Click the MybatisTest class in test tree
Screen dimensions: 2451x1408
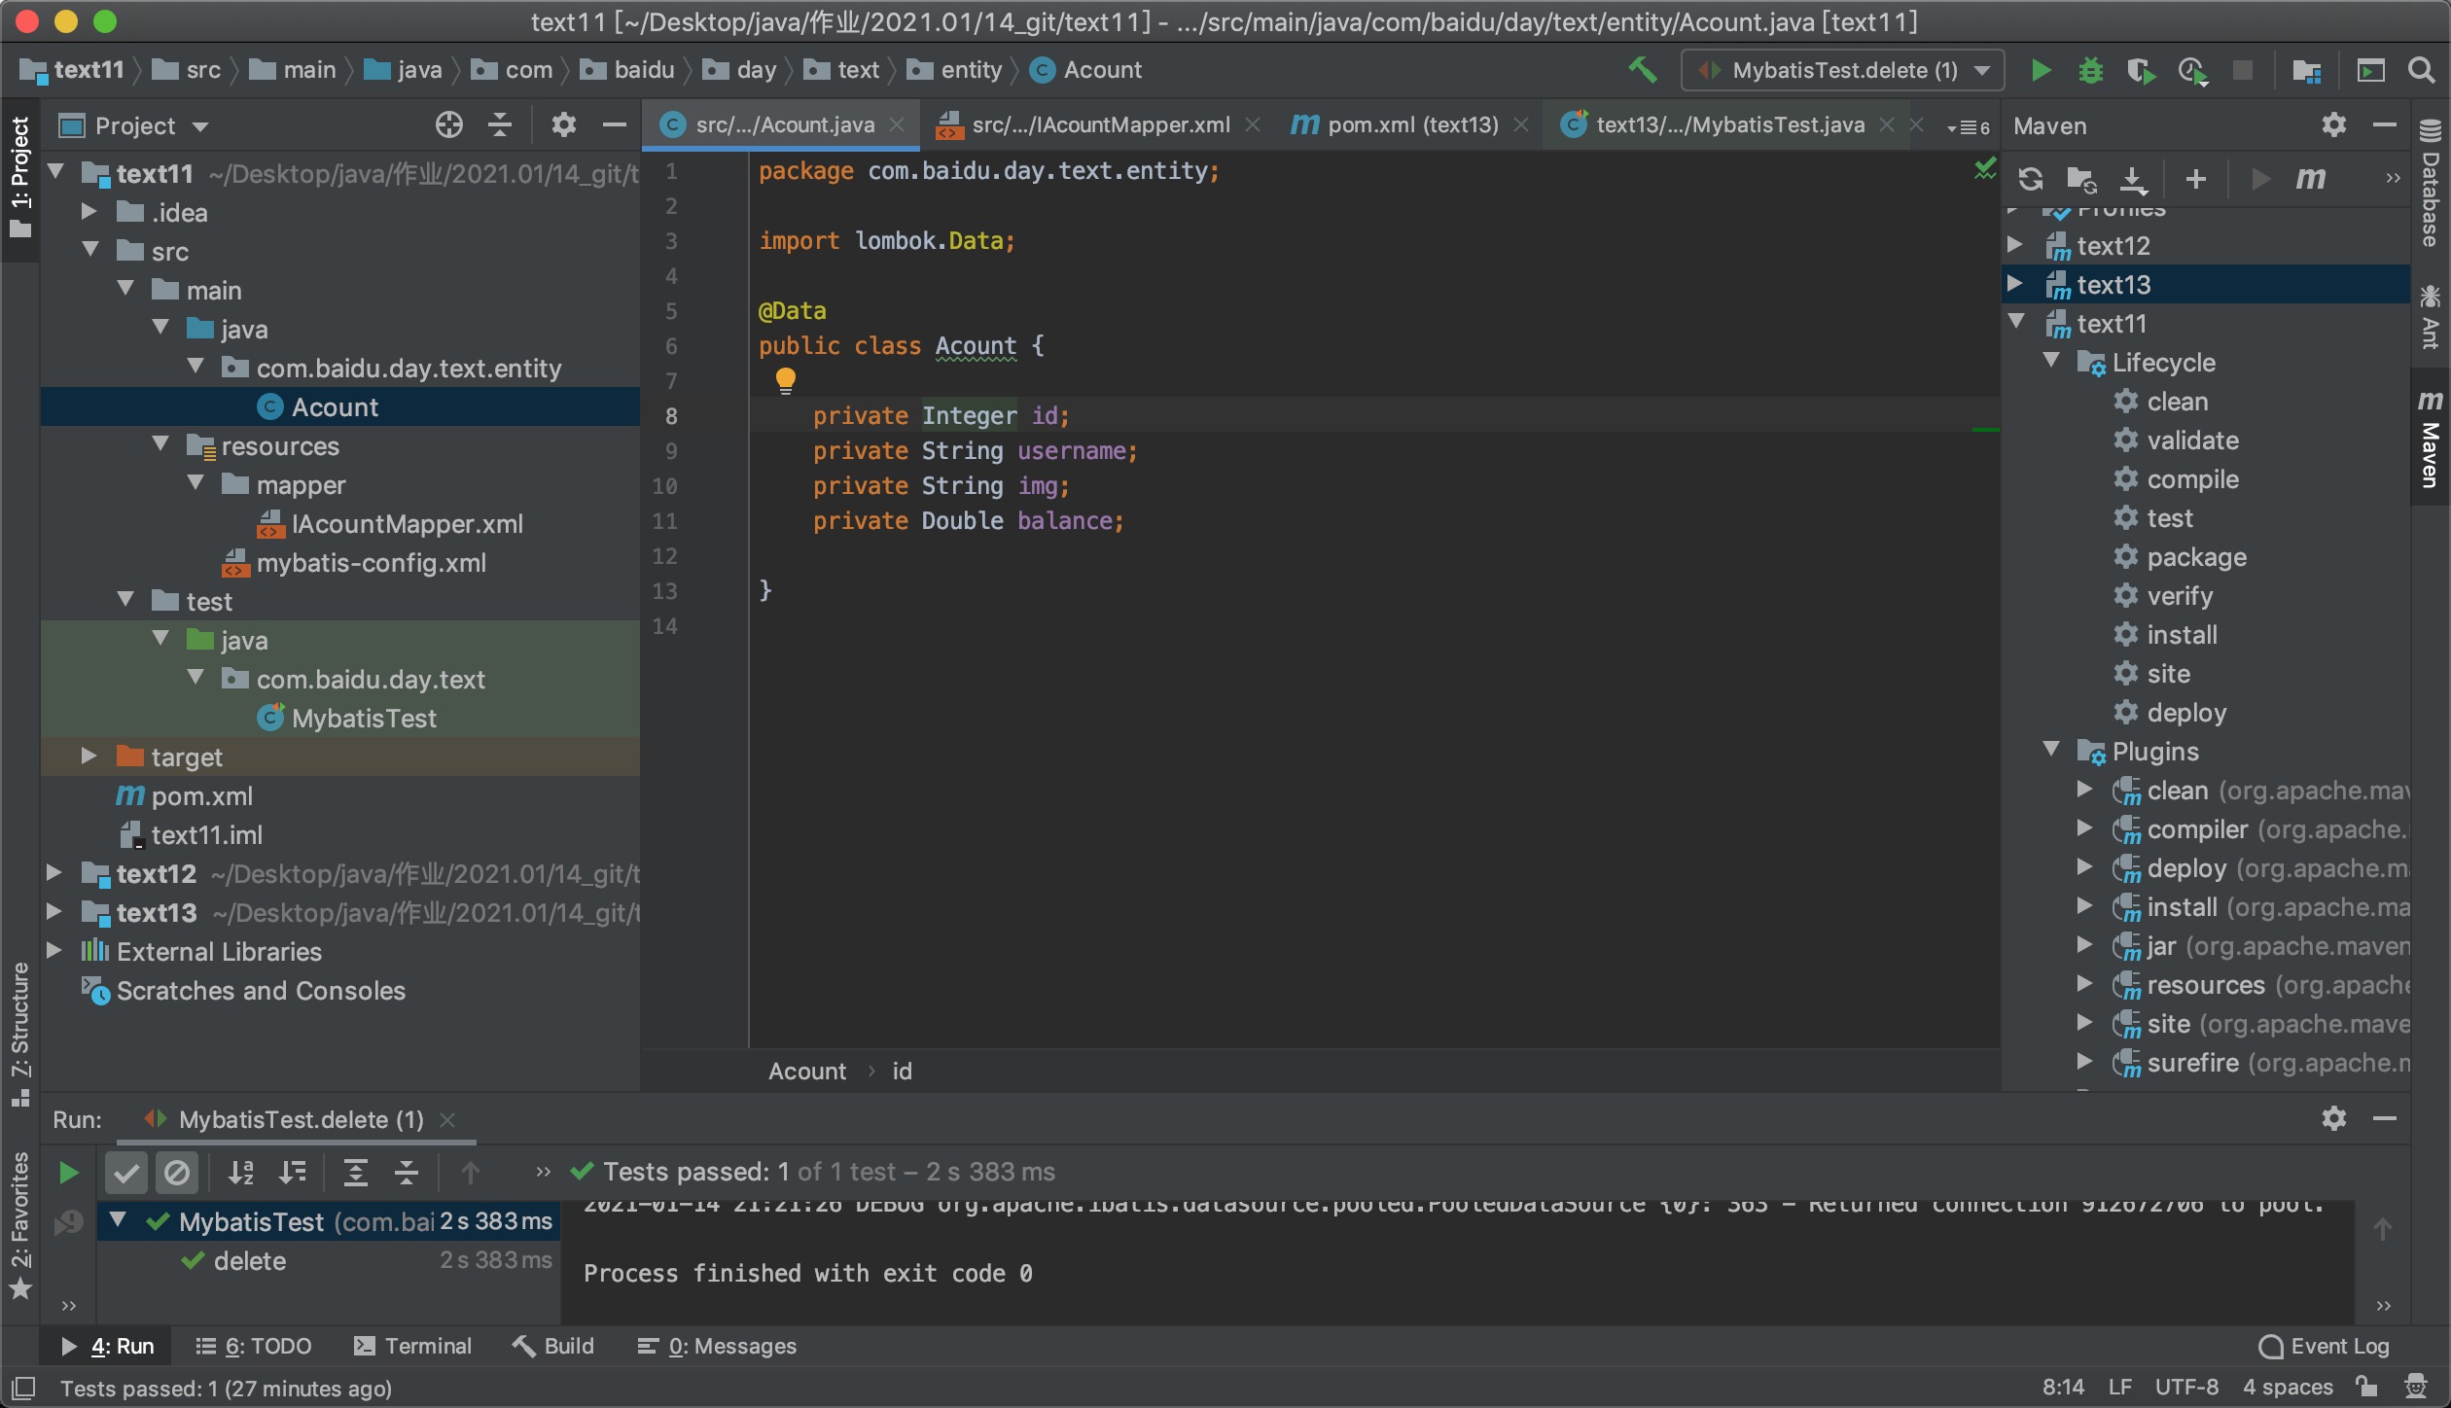[x=362, y=719]
